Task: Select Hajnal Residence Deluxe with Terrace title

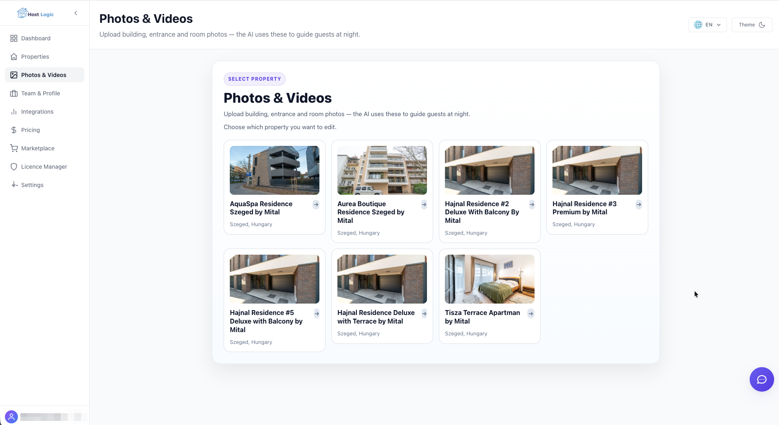Action: (376, 317)
